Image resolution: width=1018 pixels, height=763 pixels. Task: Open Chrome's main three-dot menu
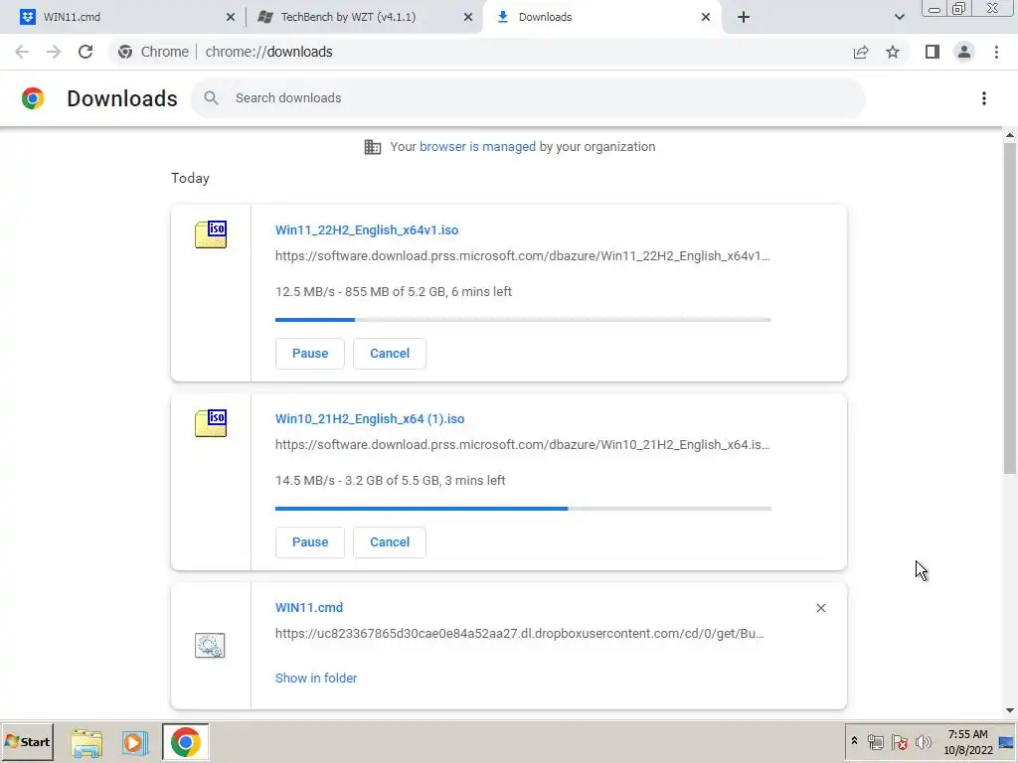(x=996, y=52)
